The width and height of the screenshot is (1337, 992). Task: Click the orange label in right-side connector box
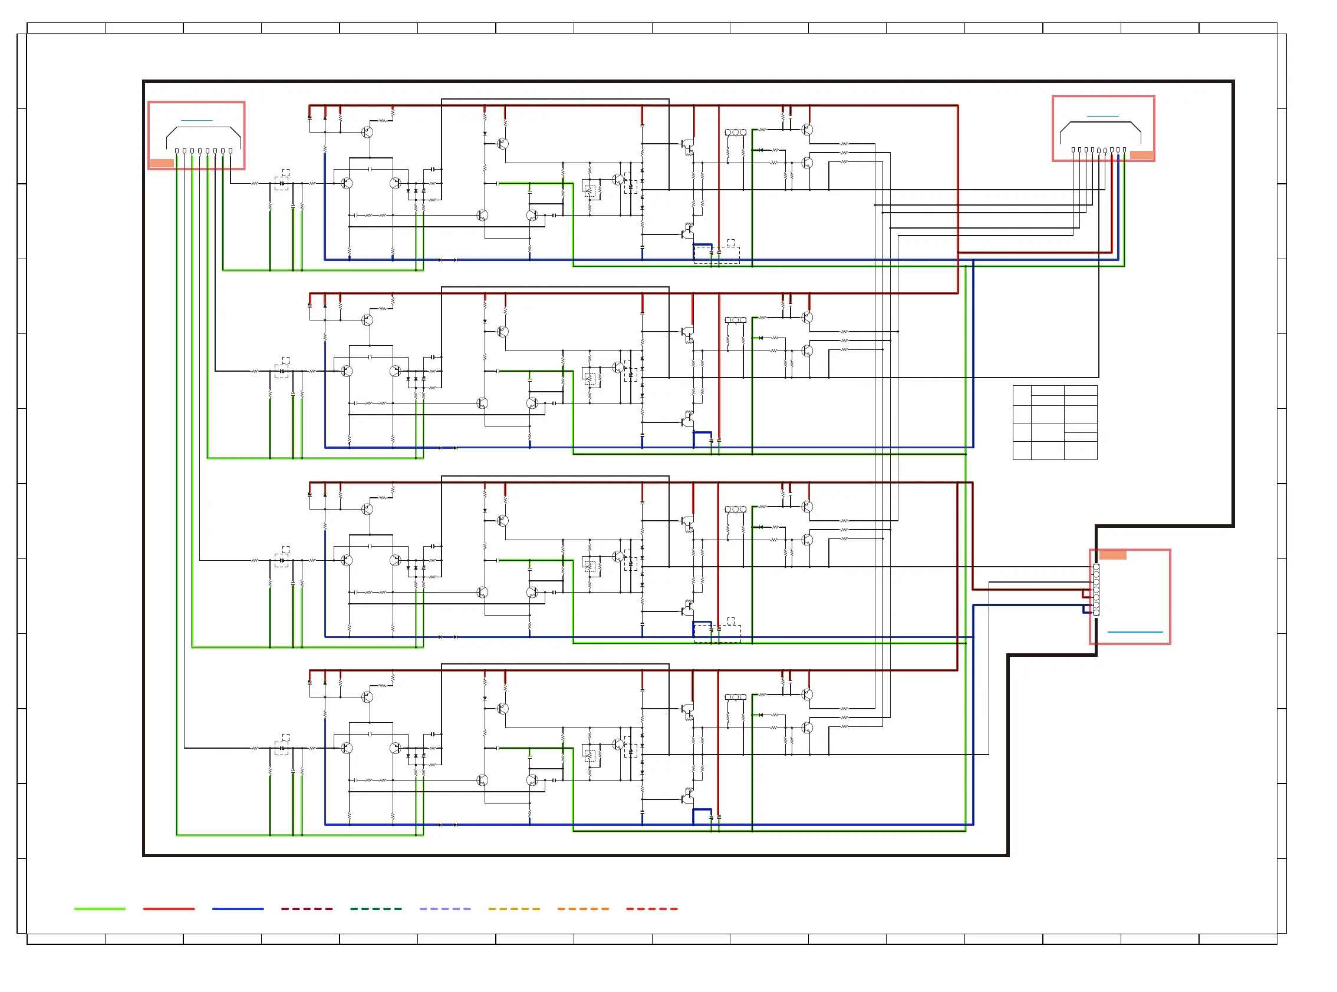coord(1113,555)
